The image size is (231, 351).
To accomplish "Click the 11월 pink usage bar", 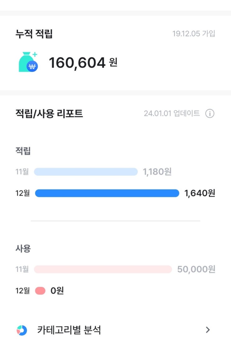I will coord(103,269).
